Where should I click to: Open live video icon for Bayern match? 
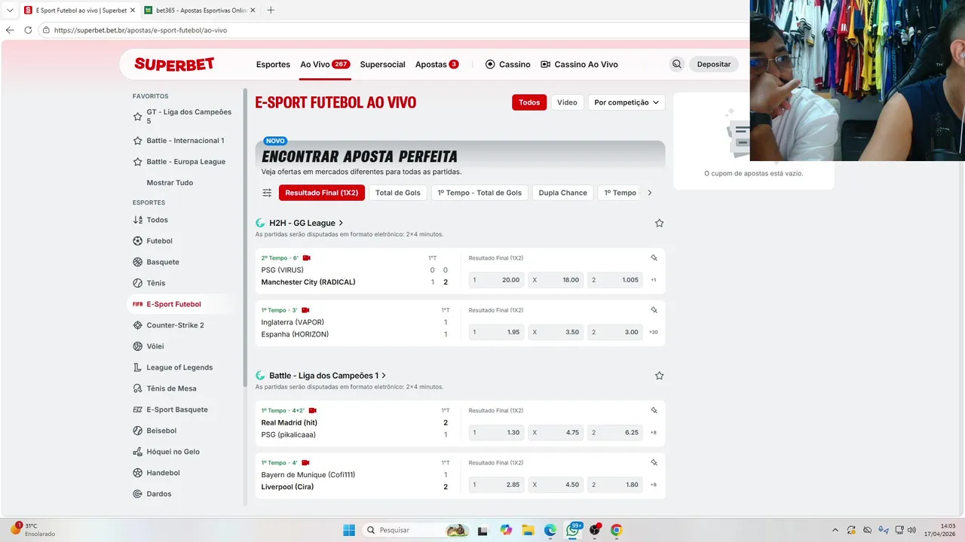point(305,463)
